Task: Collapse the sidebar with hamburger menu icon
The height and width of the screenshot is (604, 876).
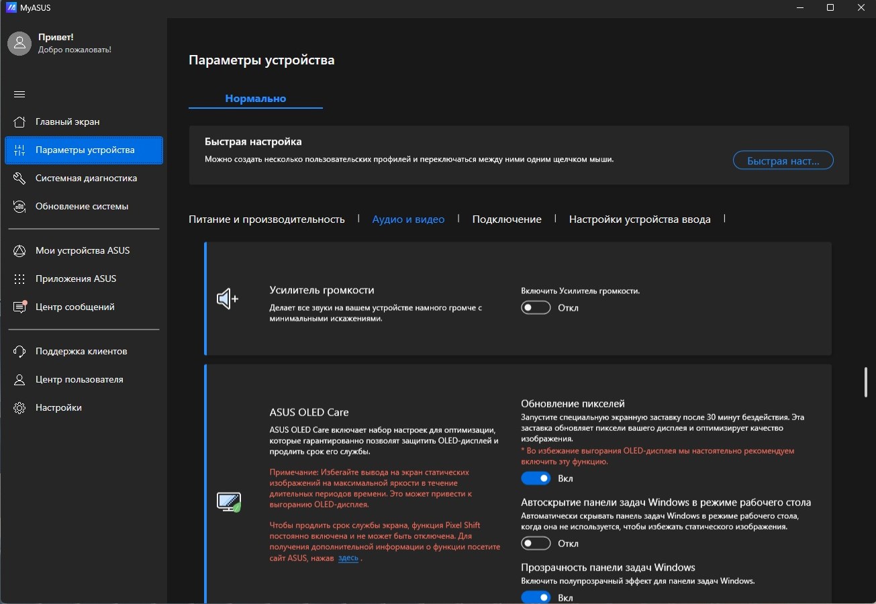Action: click(x=19, y=94)
